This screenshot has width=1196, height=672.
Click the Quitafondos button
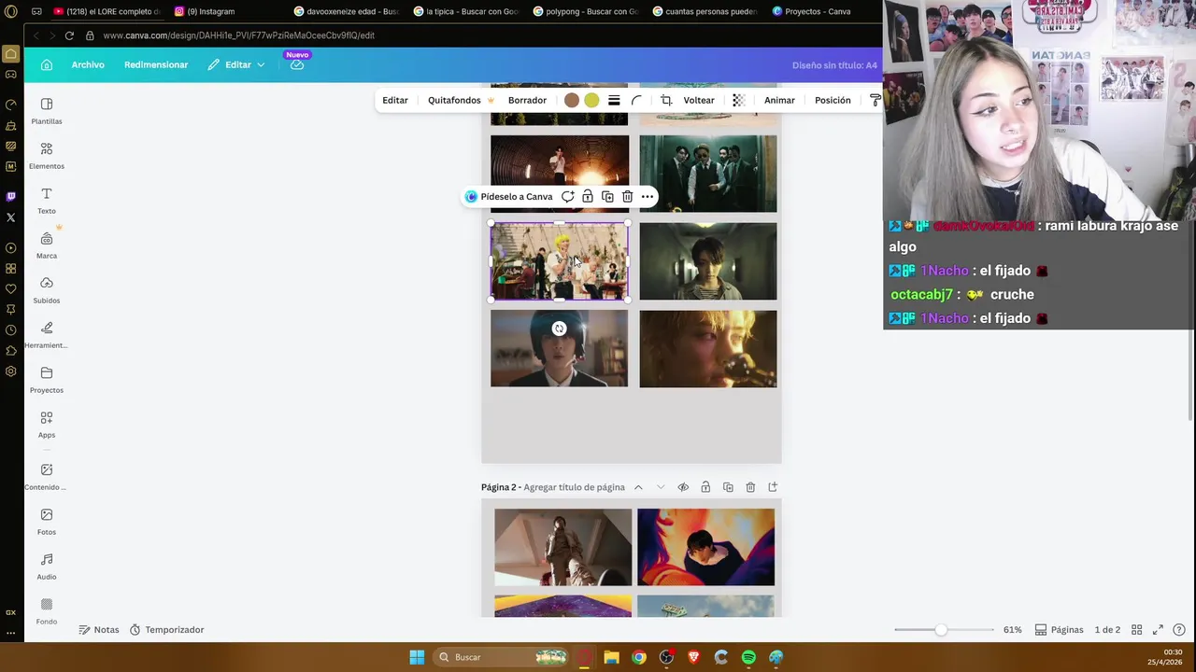[x=461, y=100]
